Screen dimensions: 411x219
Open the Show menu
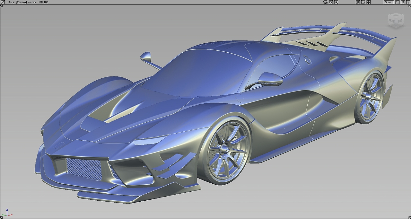point(388,2)
